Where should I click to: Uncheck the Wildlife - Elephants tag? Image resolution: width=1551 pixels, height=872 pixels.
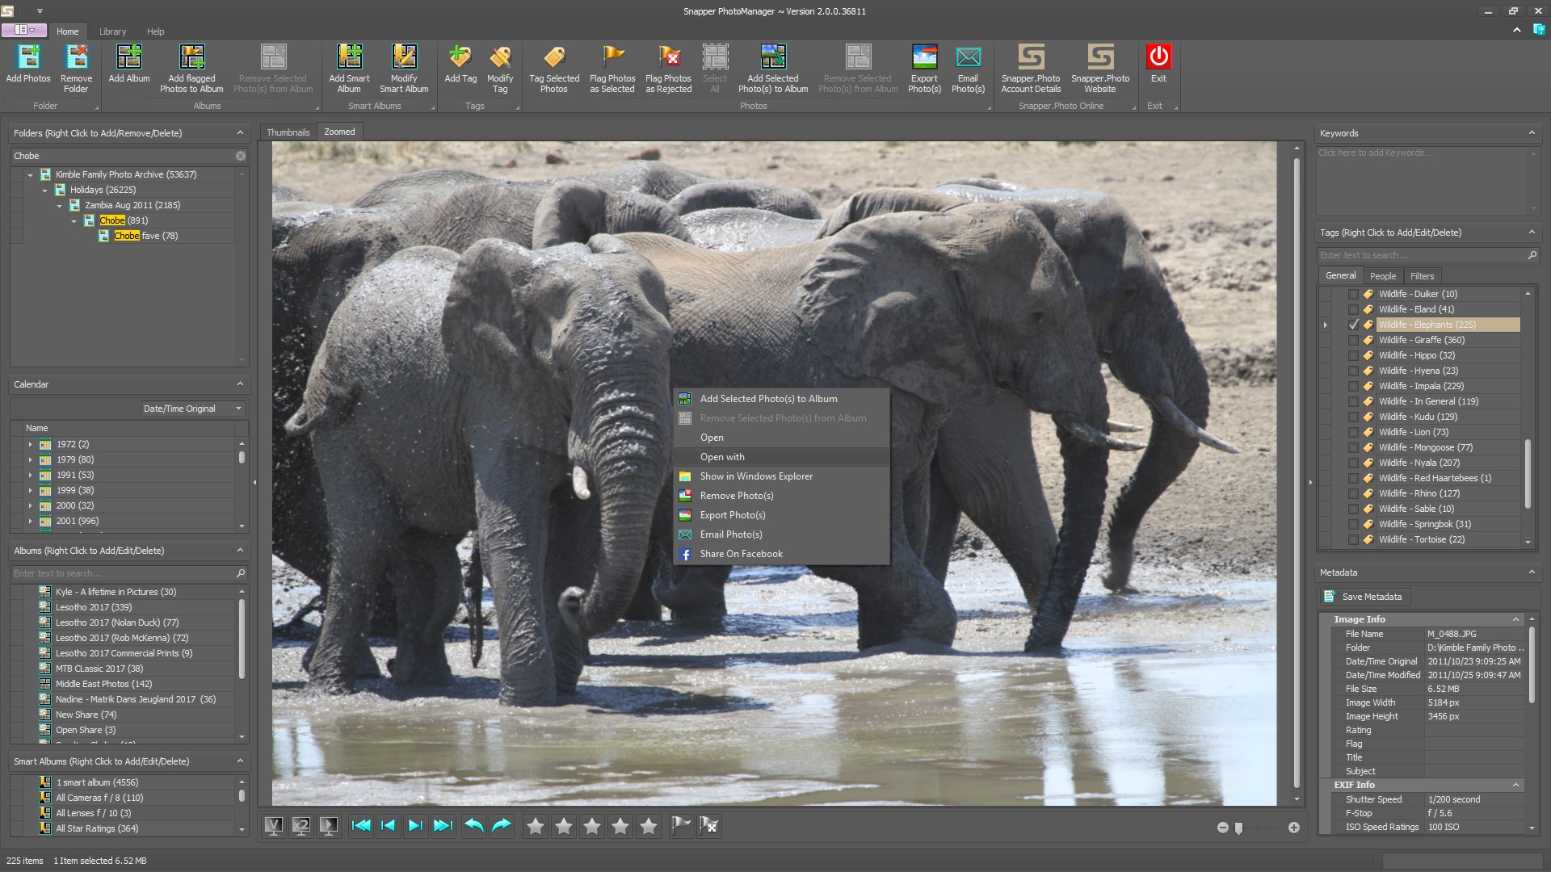[1354, 325]
